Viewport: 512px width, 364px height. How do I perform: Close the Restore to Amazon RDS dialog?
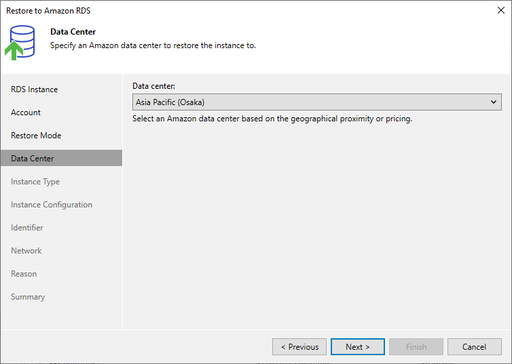501,10
